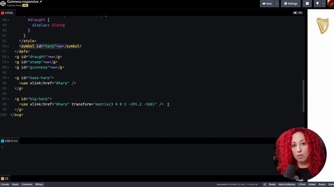This screenshot has height=187, width=334.
Task: Open the Assets panel
Action: (15, 184)
